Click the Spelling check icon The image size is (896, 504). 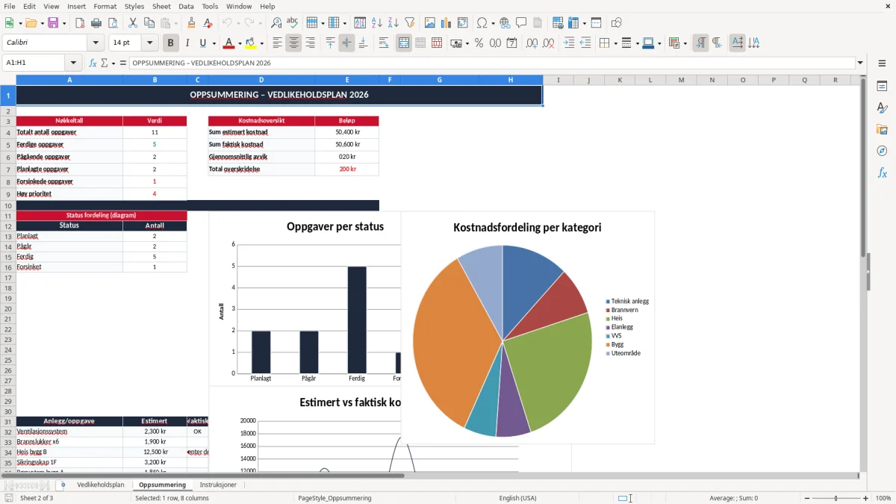(x=292, y=23)
